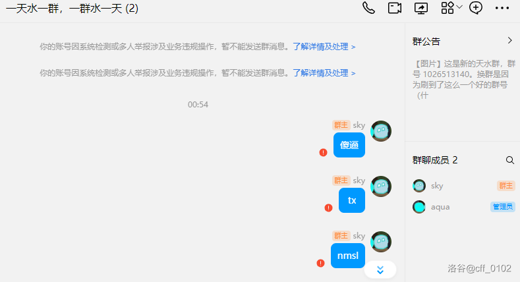
Task: Open the three-dot more options menu
Action: (502, 9)
